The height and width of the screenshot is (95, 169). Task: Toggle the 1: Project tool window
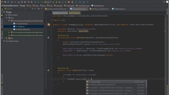[x=2, y=12]
